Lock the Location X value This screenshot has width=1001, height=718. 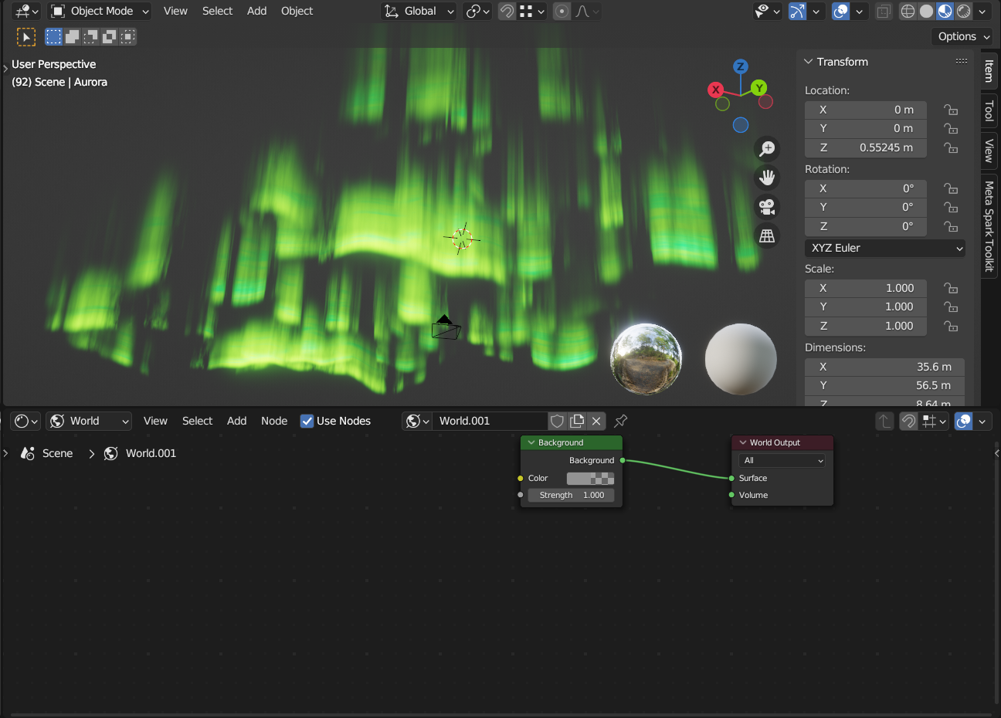(x=951, y=110)
